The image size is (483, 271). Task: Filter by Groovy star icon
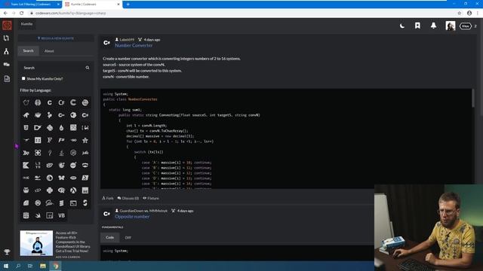coord(85,140)
